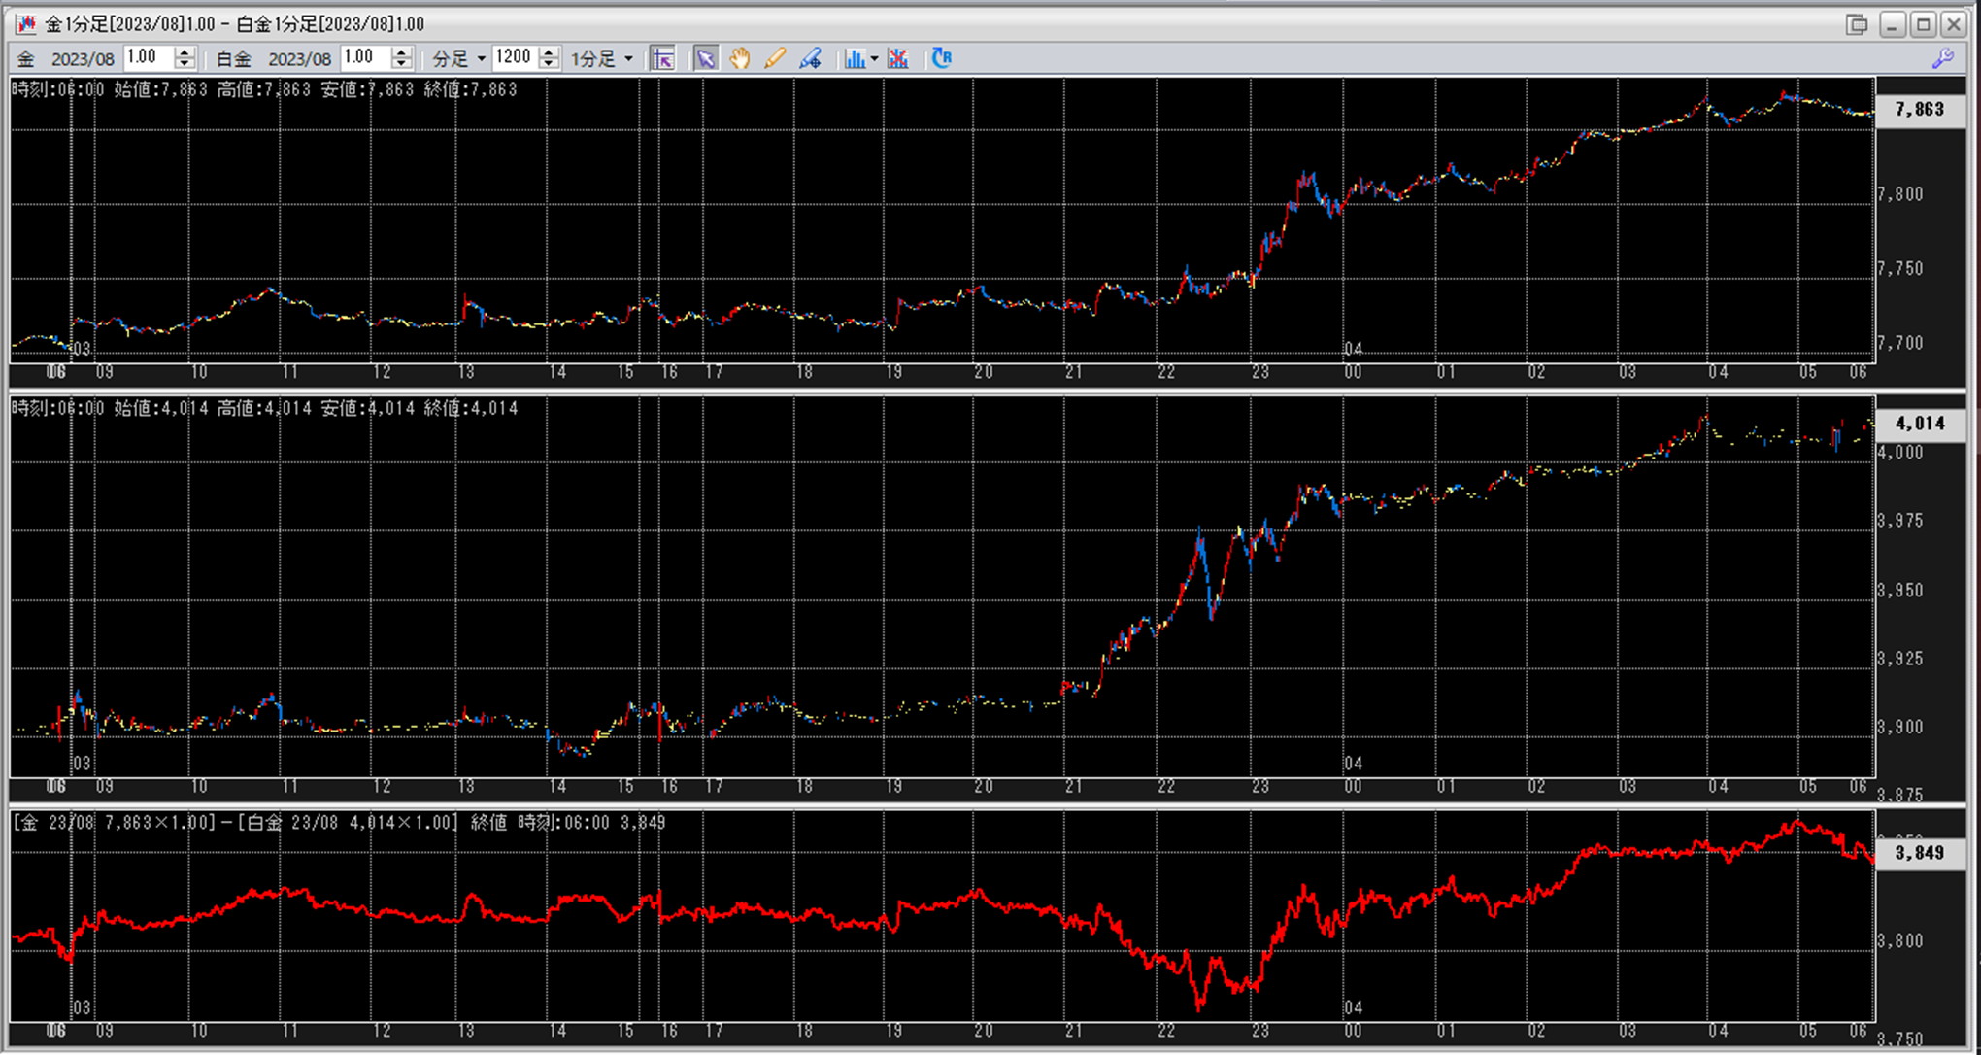Image resolution: width=1981 pixels, height=1055 pixels.
Task: Click the 白金 1.00 multiplier stepper arrows
Action: [x=401, y=58]
